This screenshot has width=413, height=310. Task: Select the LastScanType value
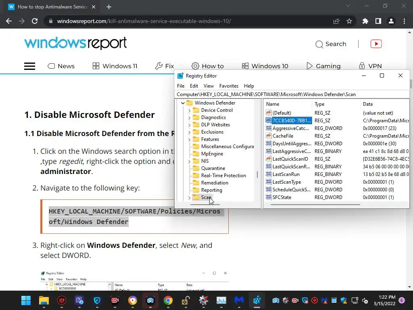pos(284,182)
